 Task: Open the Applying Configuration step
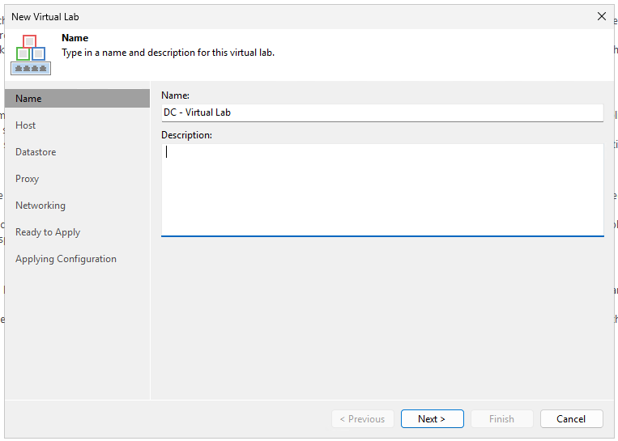66,259
